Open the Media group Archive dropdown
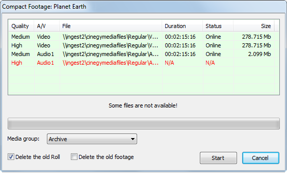 [x=92, y=139]
